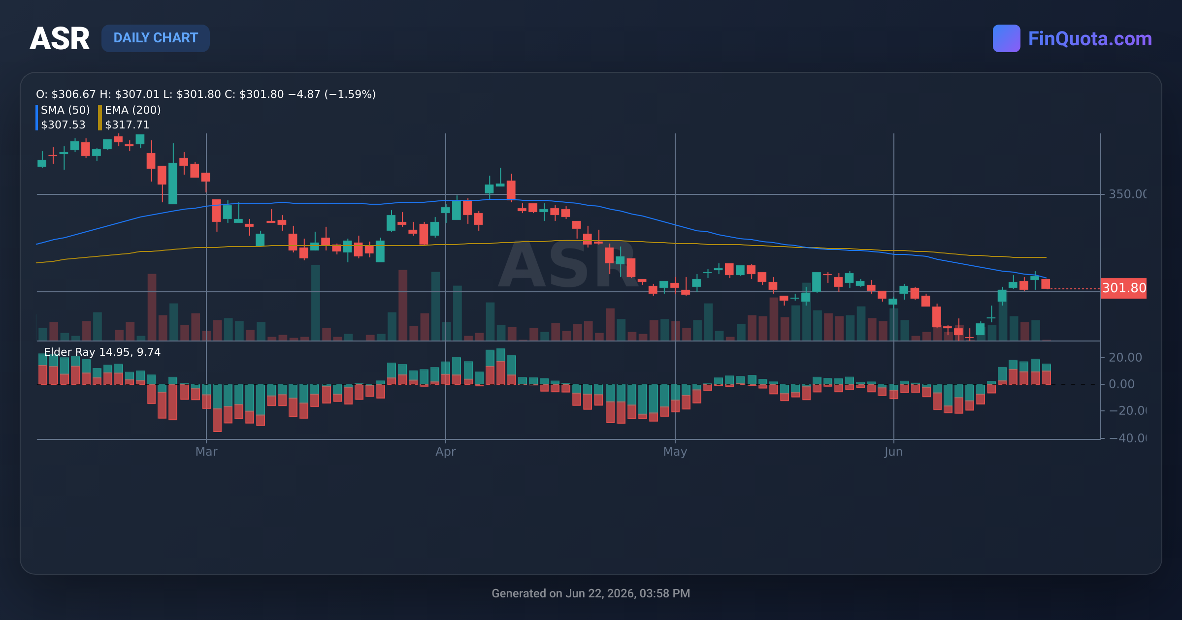Click the $317.71 EMA value

pos(127,125)
